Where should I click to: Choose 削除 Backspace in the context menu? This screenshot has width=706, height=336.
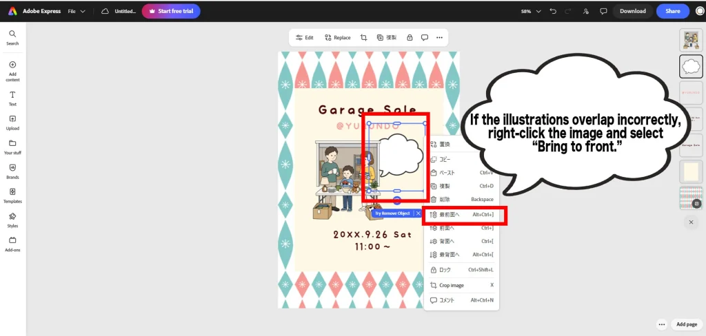point(461,199)
